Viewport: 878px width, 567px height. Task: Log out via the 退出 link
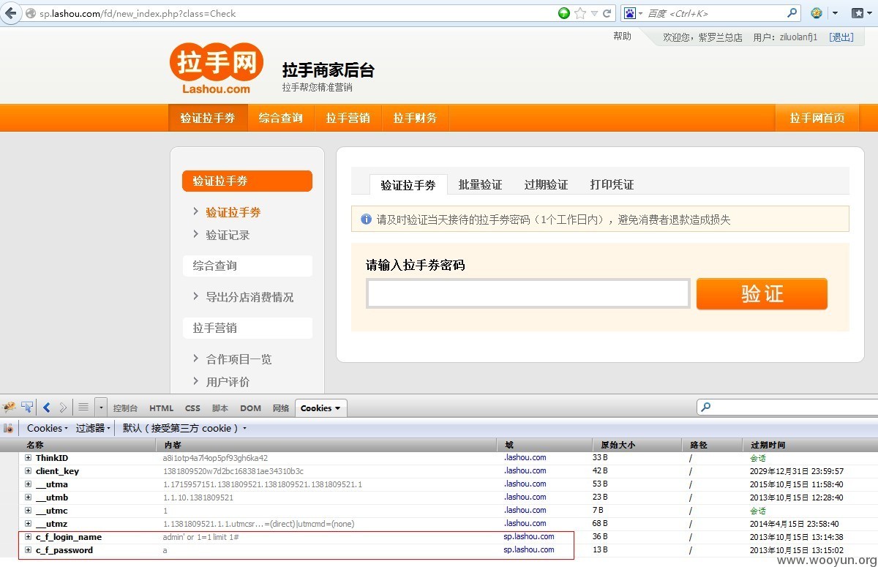(841, 37)
